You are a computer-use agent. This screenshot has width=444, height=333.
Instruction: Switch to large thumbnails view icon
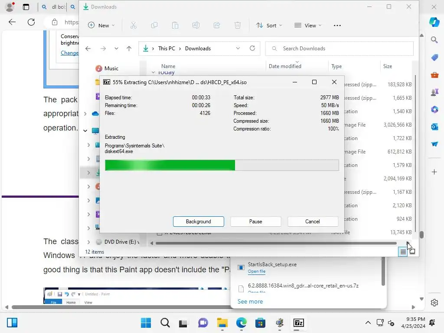coord(412,251)
